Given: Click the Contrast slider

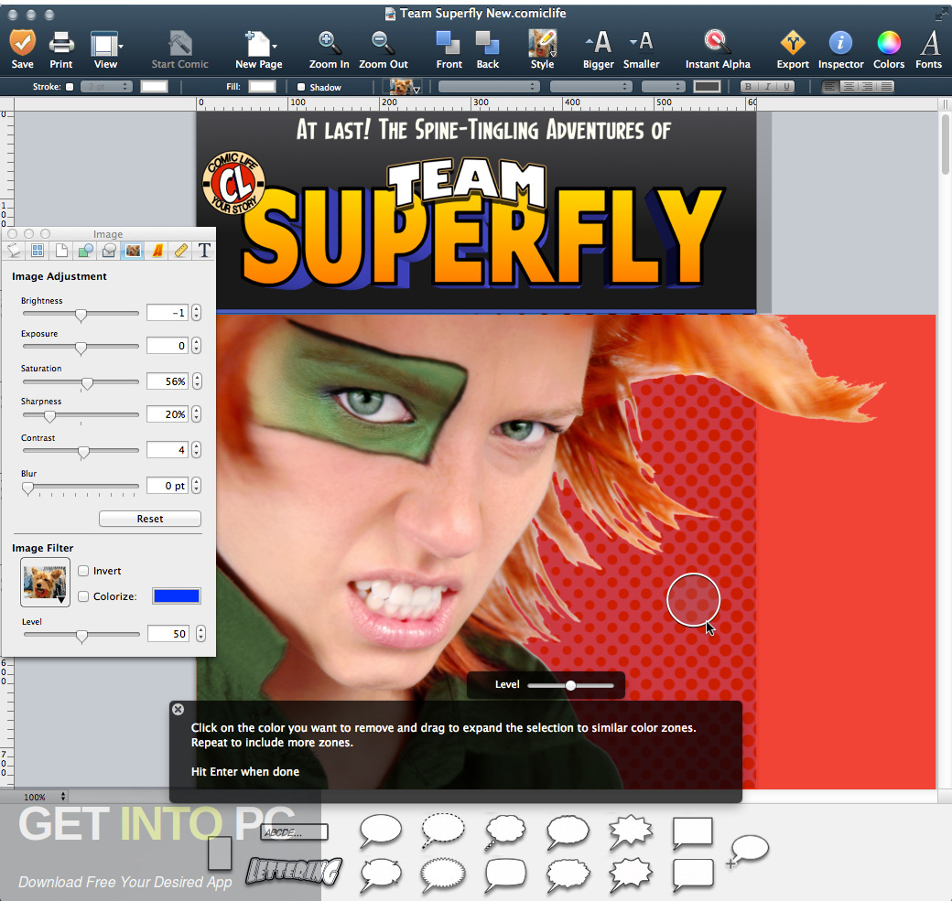Looking at the screenshot, I should pyautogui.click(x=81, y=451).
